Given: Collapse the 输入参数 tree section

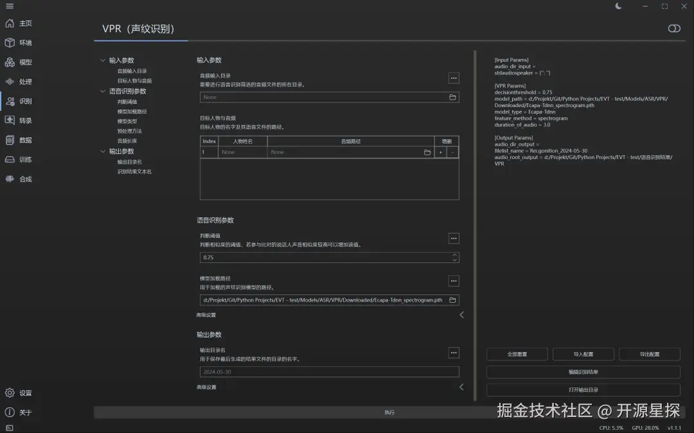Looking at the screenshot, I should click(x=103, y=60).
